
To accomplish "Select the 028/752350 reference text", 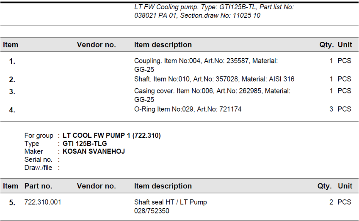I will [x=152, y=210].
